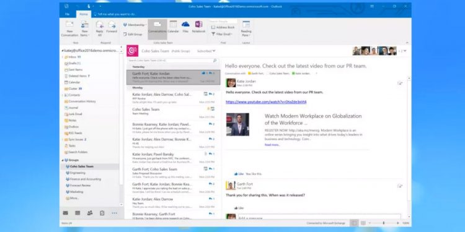The image size is (465, 232).
Task: Select the Marketing group
Action: coord(74,192)
